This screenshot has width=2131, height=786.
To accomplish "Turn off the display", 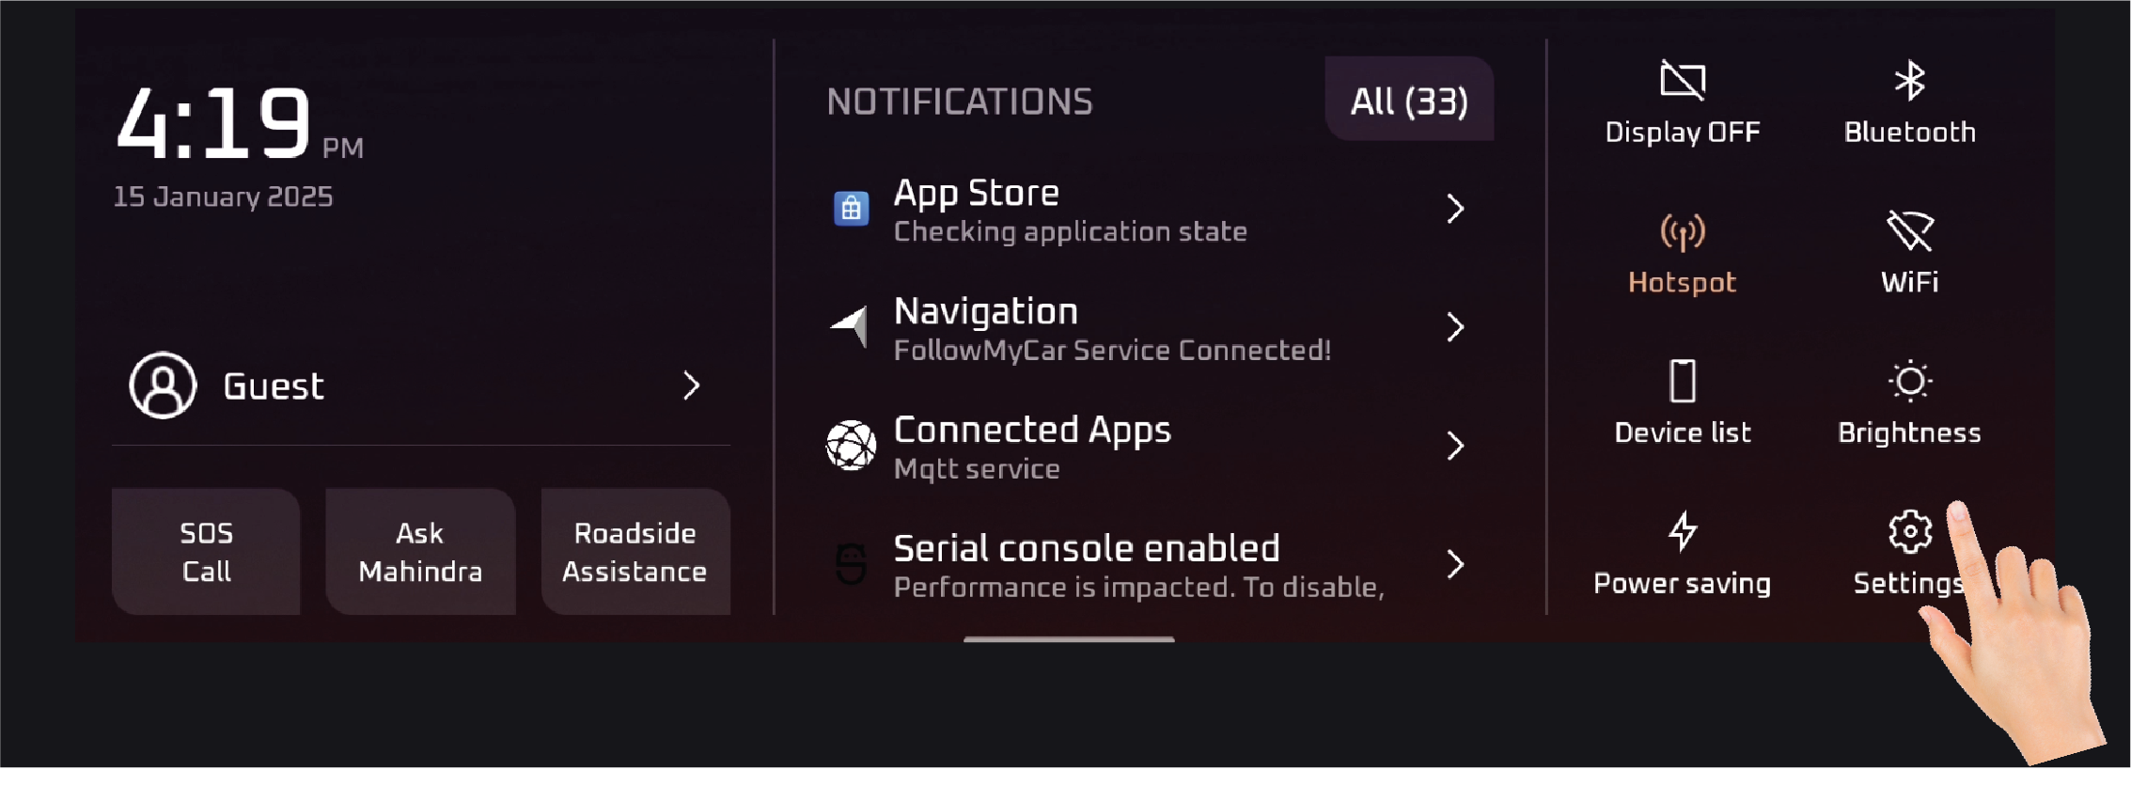I will pos(1682,102).
